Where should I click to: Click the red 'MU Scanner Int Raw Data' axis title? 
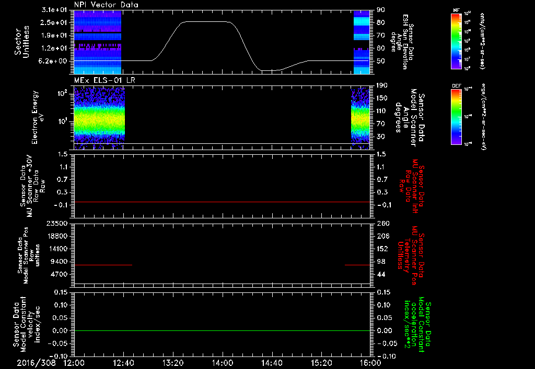tap(412, 186)
